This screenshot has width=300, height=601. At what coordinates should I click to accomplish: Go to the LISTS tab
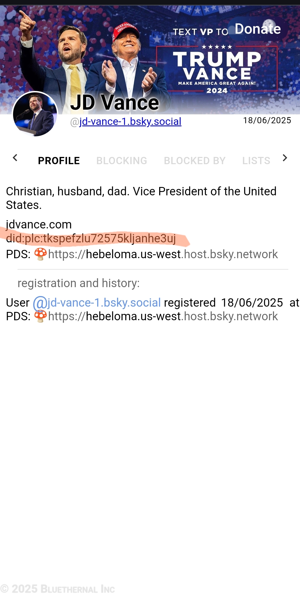pos(256,161)
